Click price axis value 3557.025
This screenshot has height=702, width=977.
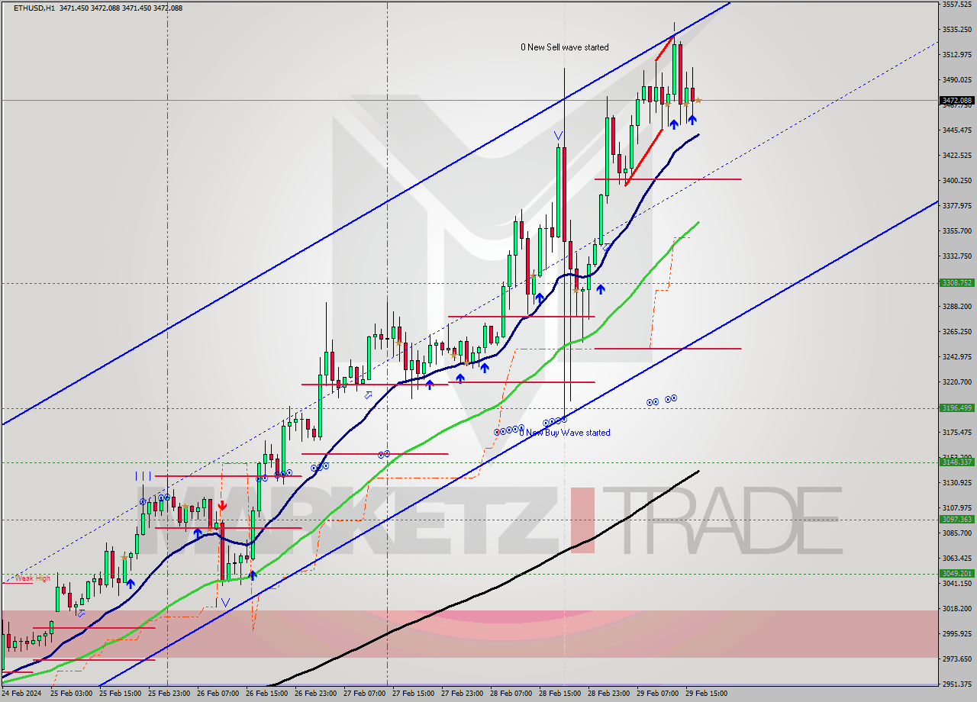tap(956, 5)
